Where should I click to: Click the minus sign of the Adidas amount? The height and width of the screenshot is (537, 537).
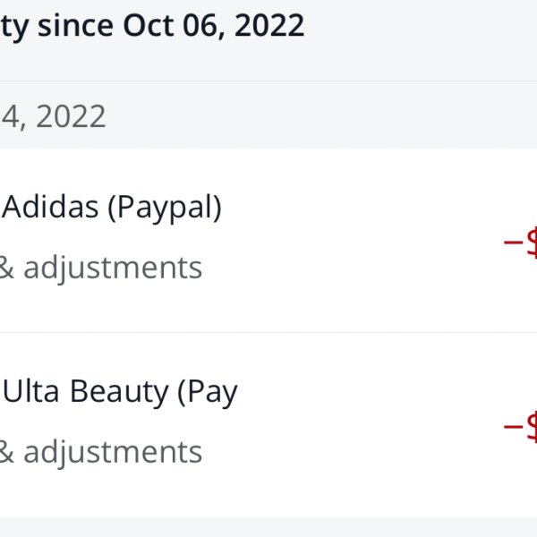[x=513, y=243]
